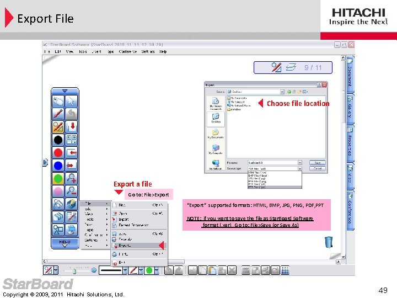
Task: Expand the line style dropdown in bottom toolbar
Action: pyautogui.click(x=125, y=270)
